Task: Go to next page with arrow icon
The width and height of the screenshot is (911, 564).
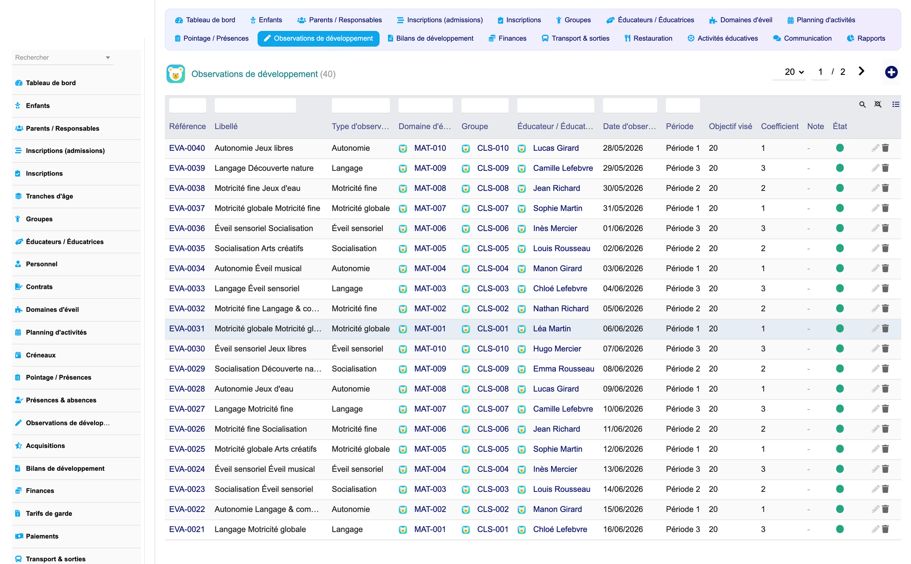Action: (861, 71)
